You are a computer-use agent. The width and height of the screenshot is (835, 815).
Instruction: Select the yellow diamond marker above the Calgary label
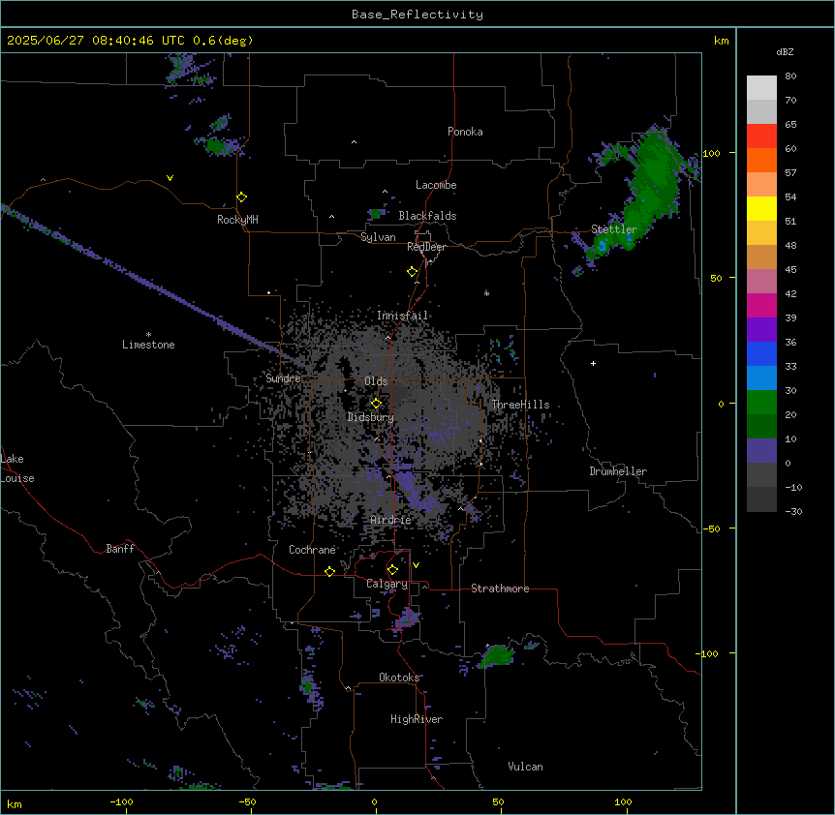[x=392, y=570]
